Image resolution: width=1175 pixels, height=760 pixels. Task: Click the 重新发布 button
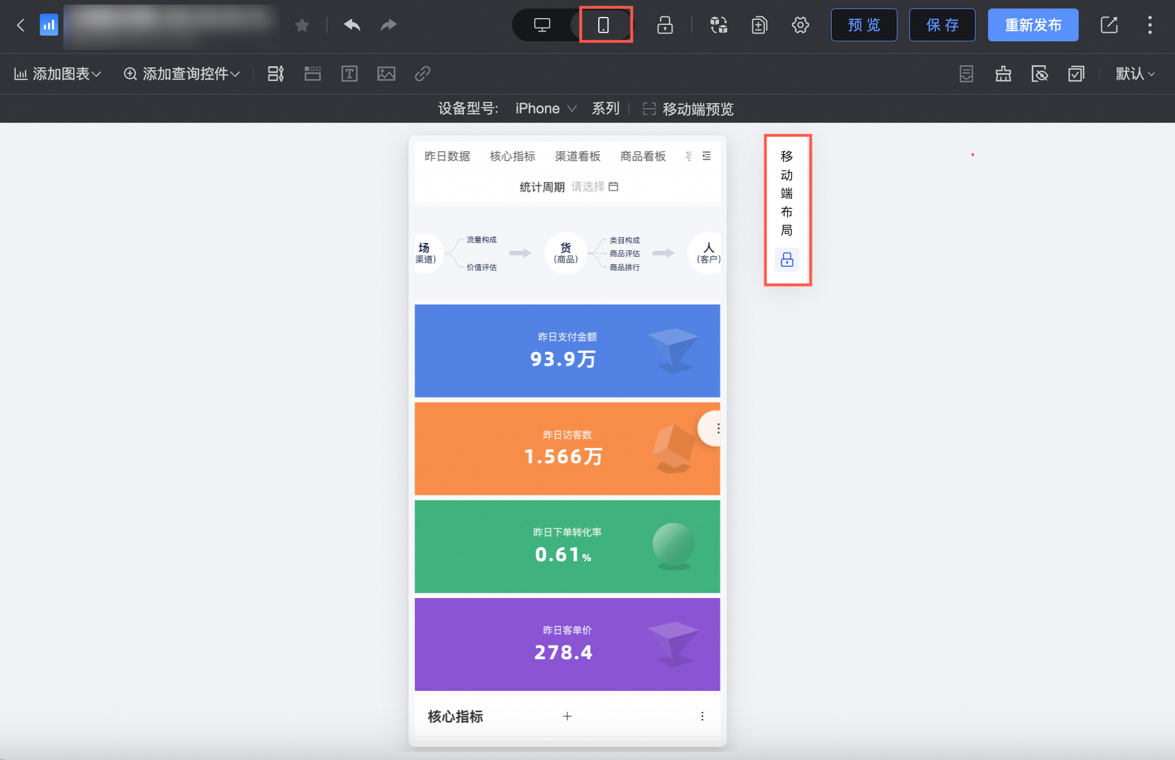pyautogui.click(x=1033, y=25)
